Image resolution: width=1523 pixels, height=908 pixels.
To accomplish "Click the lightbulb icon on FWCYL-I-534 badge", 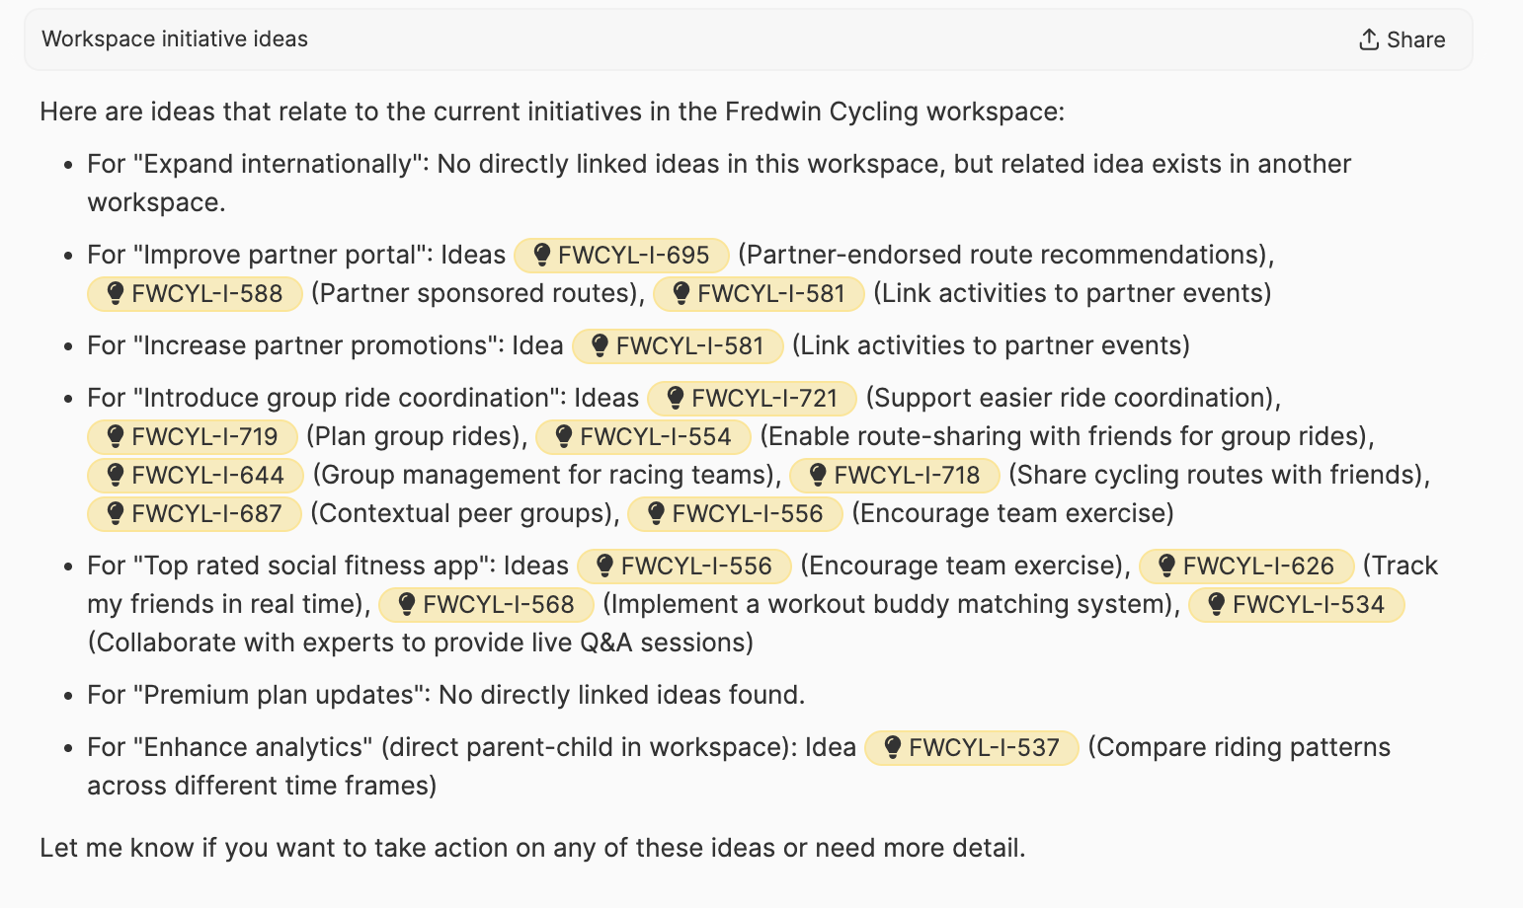I will (x=1216, y=604).
